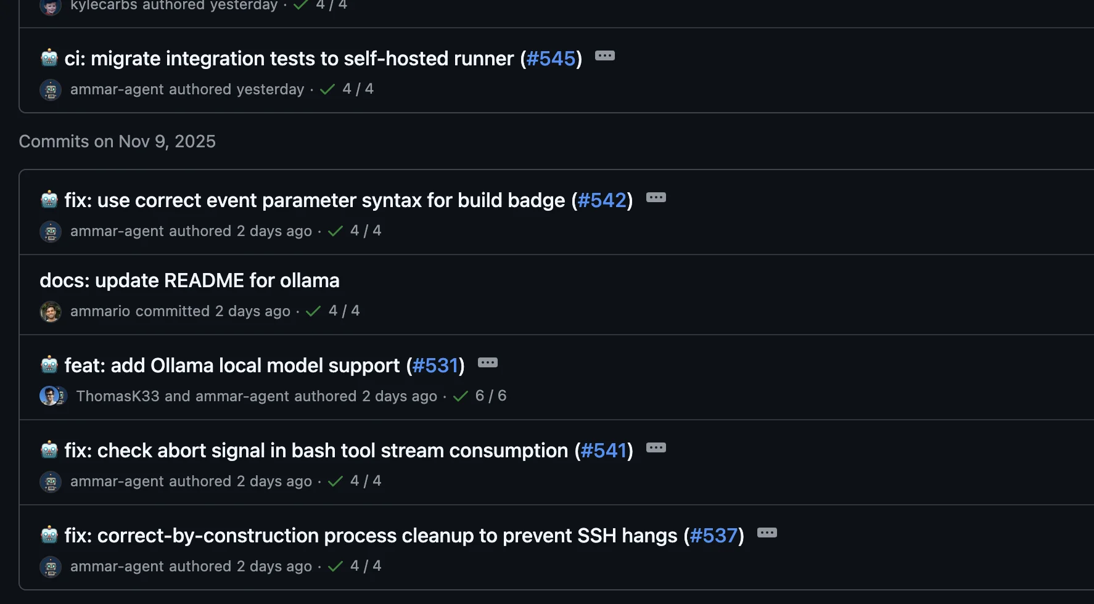The width and height of the screenshot is (1094, 604).
Task: Click ammario's profile avatar
Action: point(51,311)
